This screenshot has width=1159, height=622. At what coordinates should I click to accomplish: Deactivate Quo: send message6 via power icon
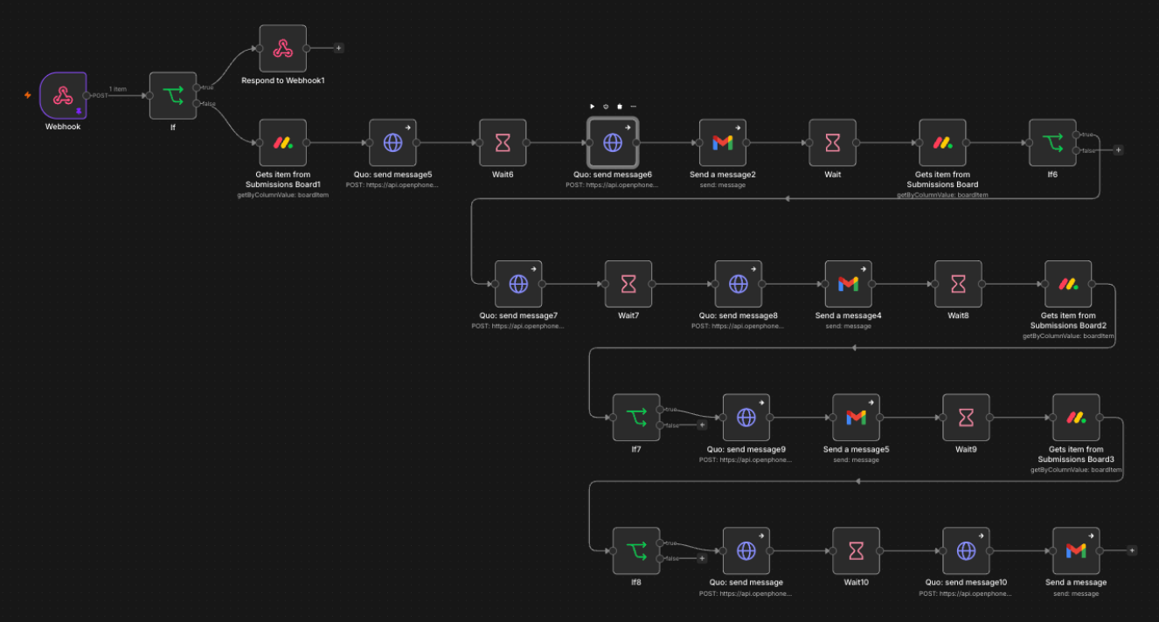pos(607,107)
